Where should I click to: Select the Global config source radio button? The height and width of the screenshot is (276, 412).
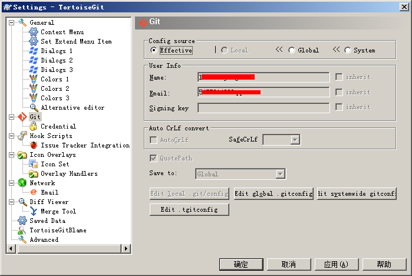(x=292, y=50)
